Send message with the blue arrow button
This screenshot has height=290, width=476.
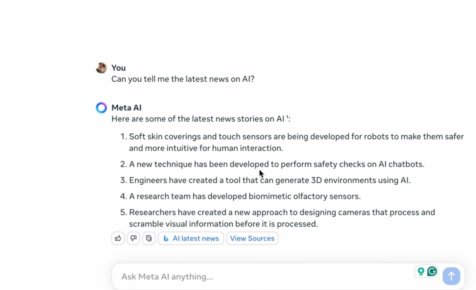tap(451, 276)
